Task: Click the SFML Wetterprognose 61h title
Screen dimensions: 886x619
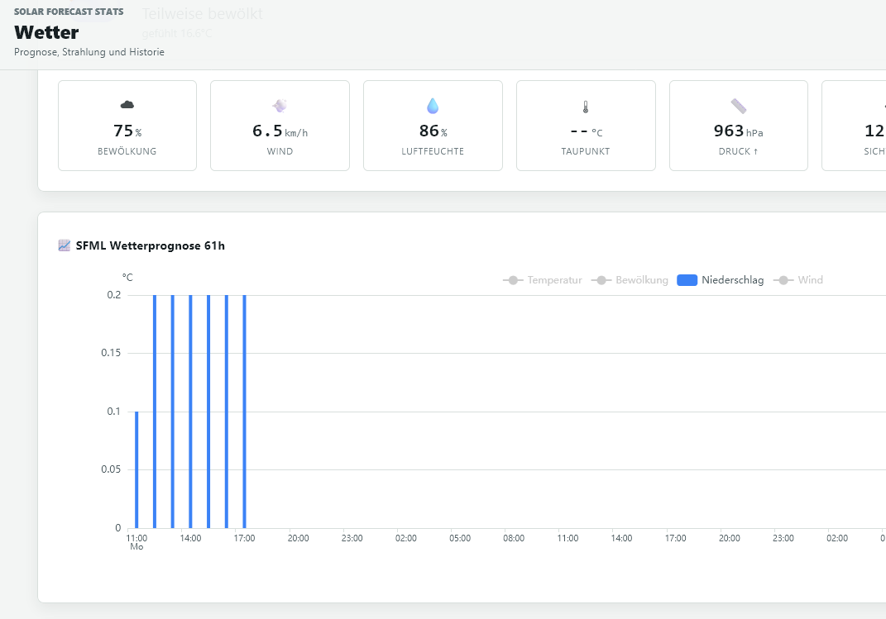Action: [x=151, y=245]
